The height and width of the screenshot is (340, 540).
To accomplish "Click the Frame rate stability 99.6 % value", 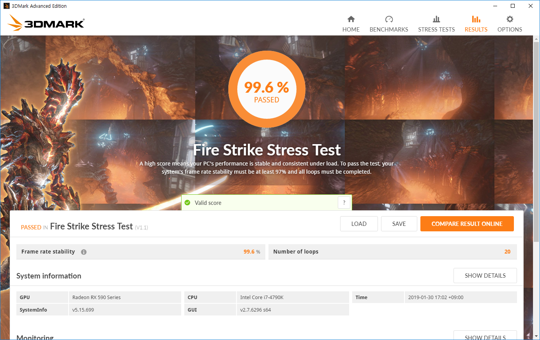I will 252,252.
